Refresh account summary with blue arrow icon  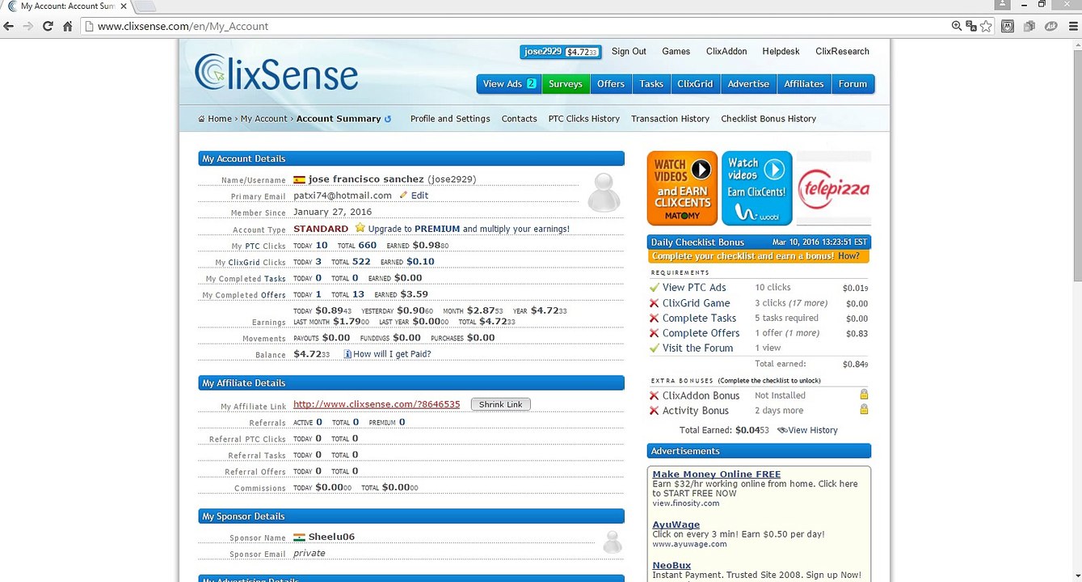click(x=388, y=119)
